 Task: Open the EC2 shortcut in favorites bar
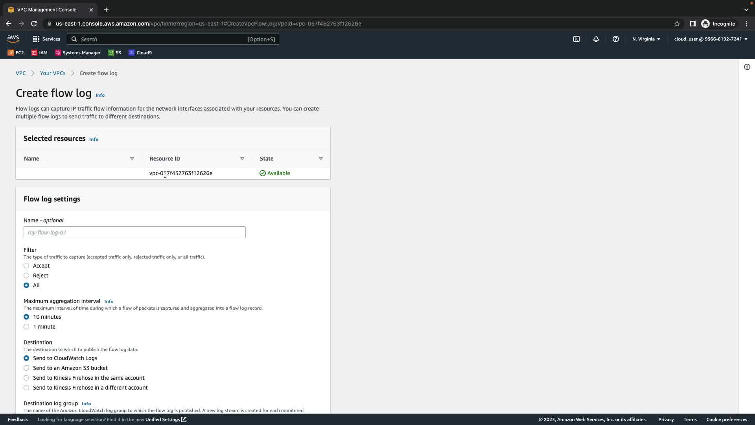pyautogui.click(x=16, y=53)
